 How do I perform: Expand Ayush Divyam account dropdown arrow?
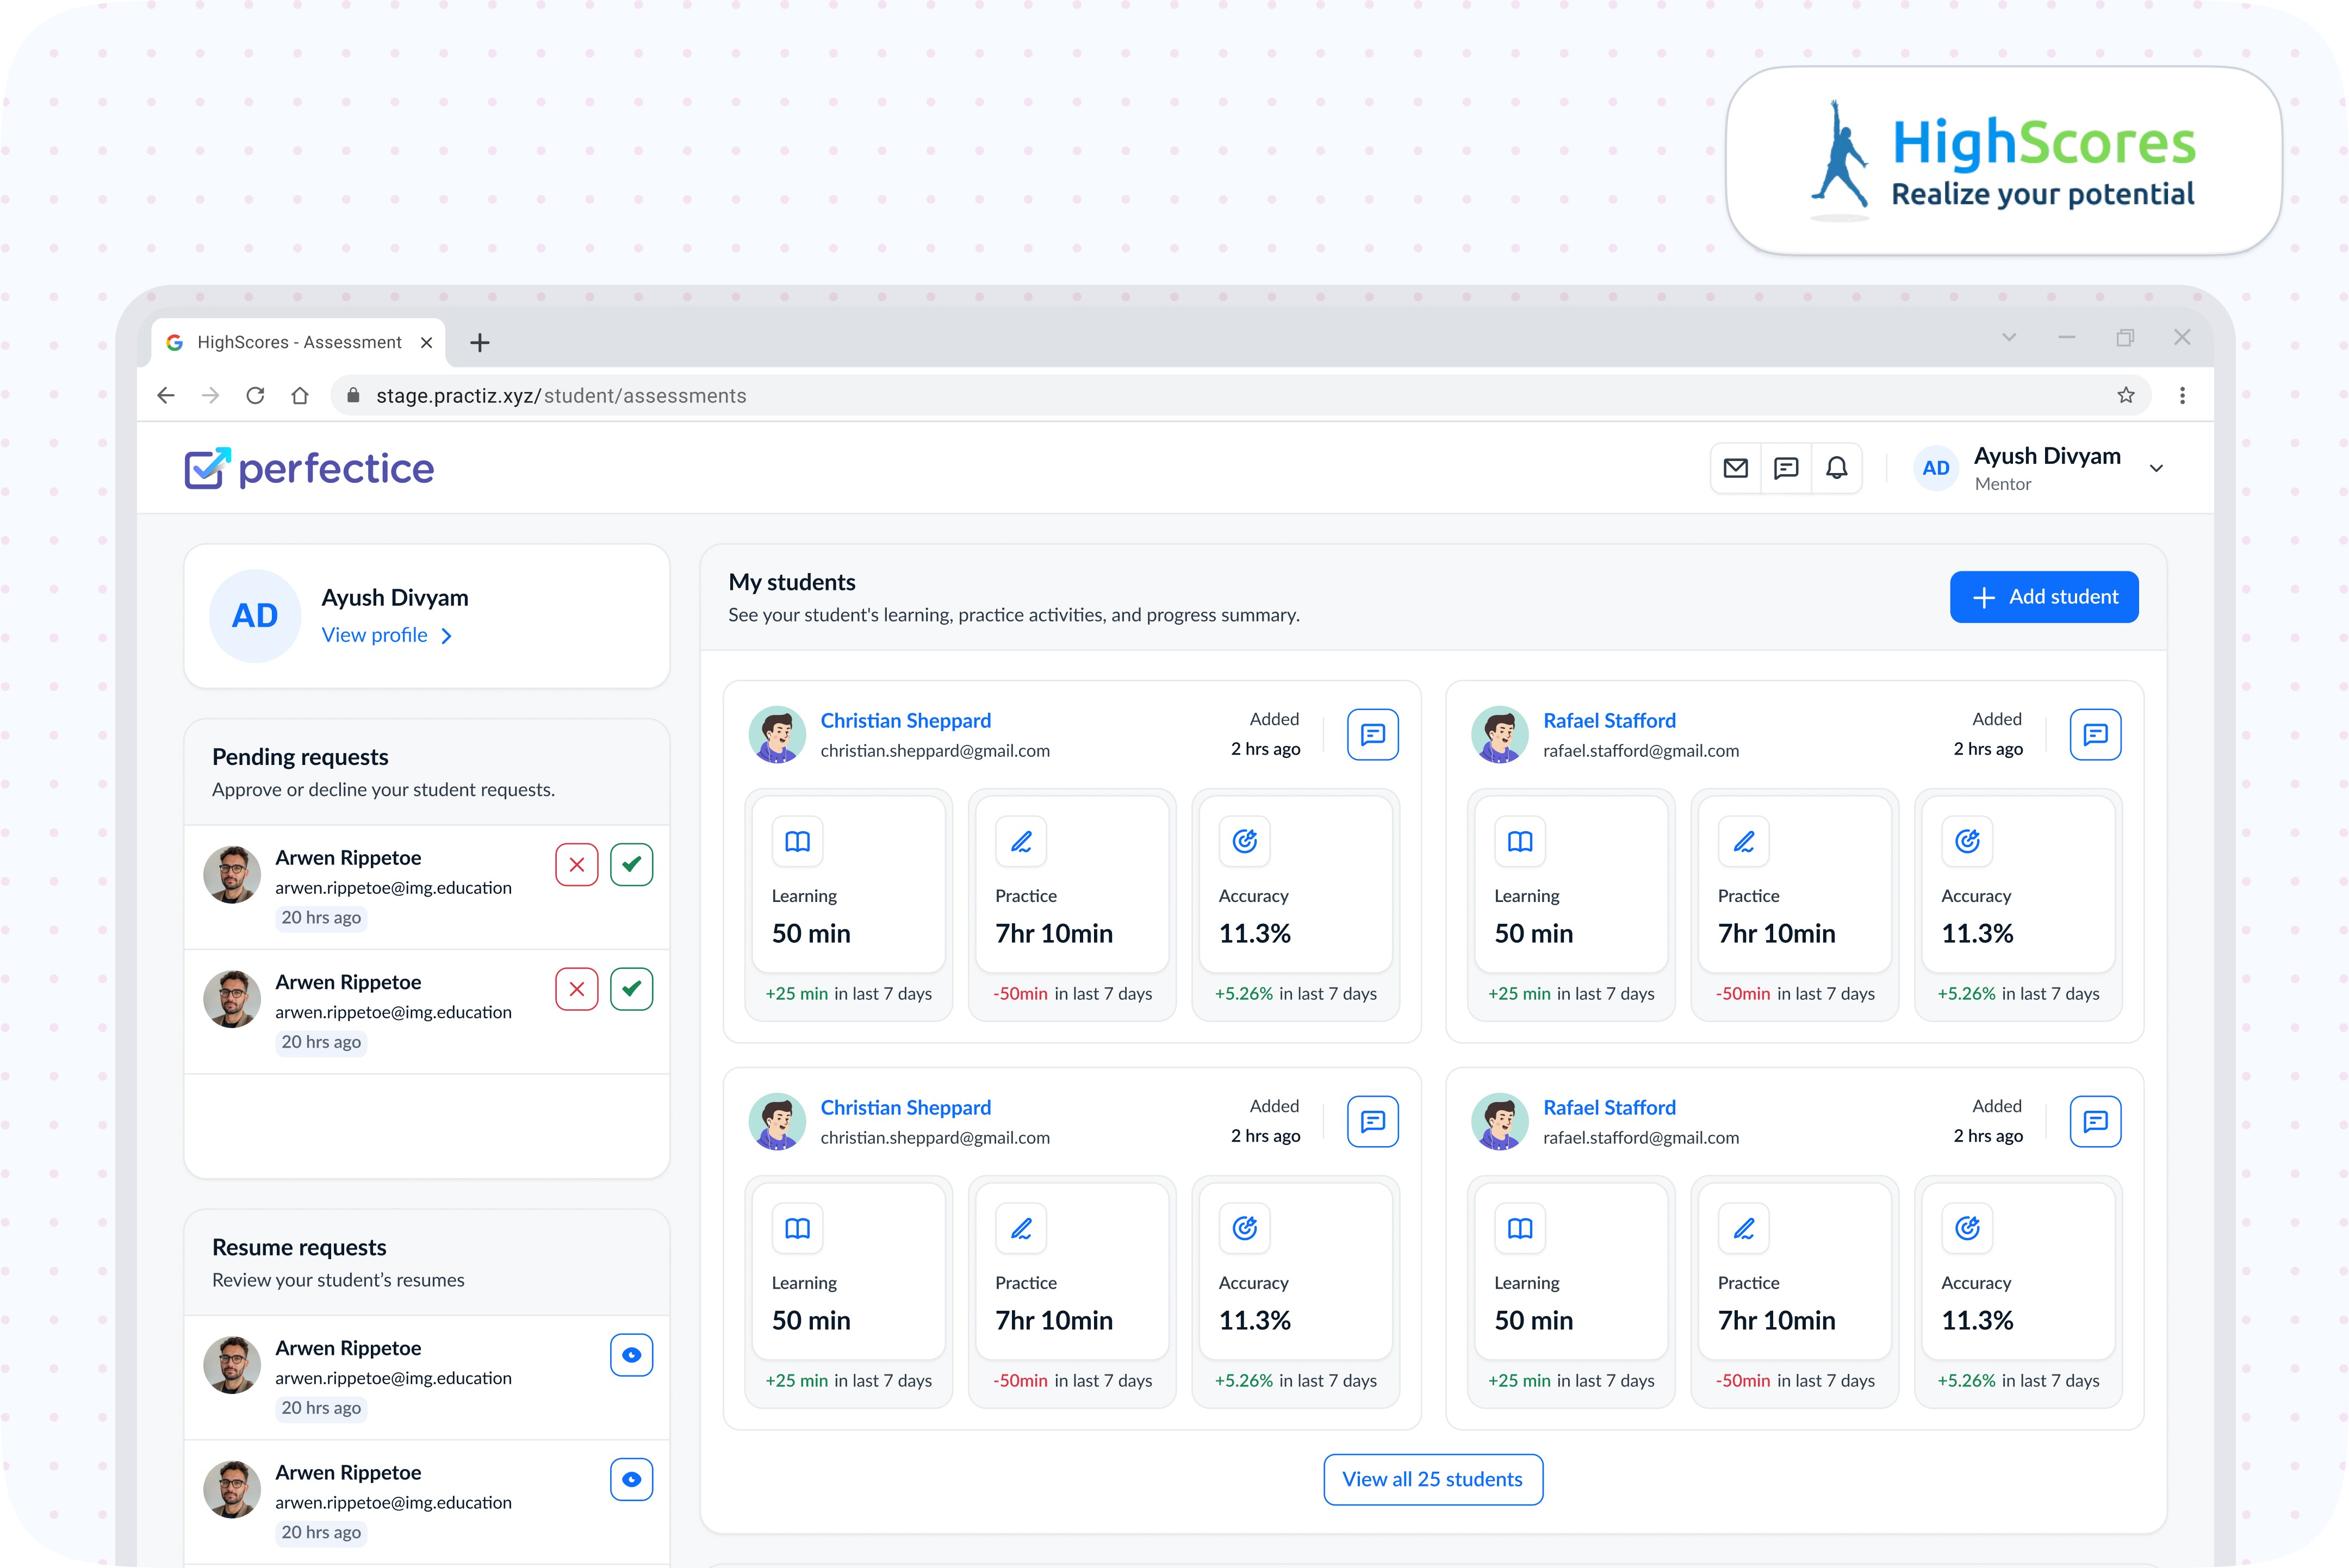point(2157,469)
